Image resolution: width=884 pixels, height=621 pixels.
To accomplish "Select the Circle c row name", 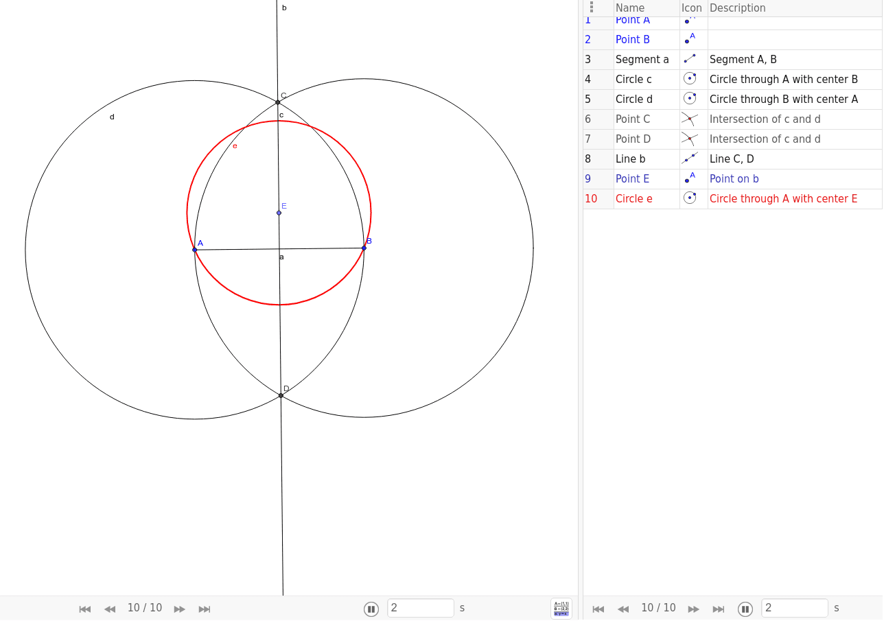I will click(x=633, y=80).
